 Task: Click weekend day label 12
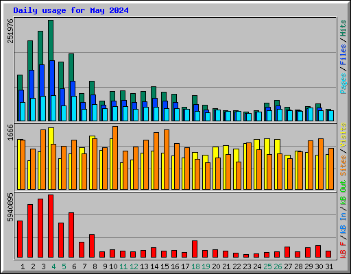point(134,266)
